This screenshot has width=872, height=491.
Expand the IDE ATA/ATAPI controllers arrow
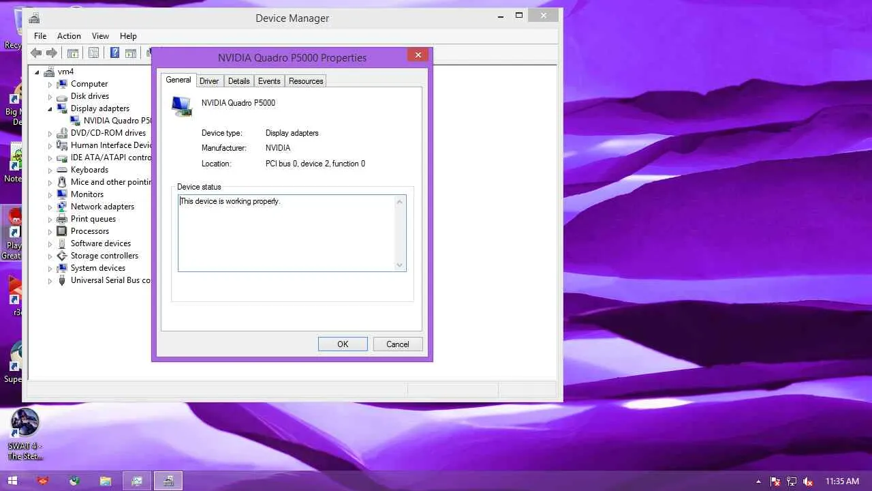[x=50, y=158]
